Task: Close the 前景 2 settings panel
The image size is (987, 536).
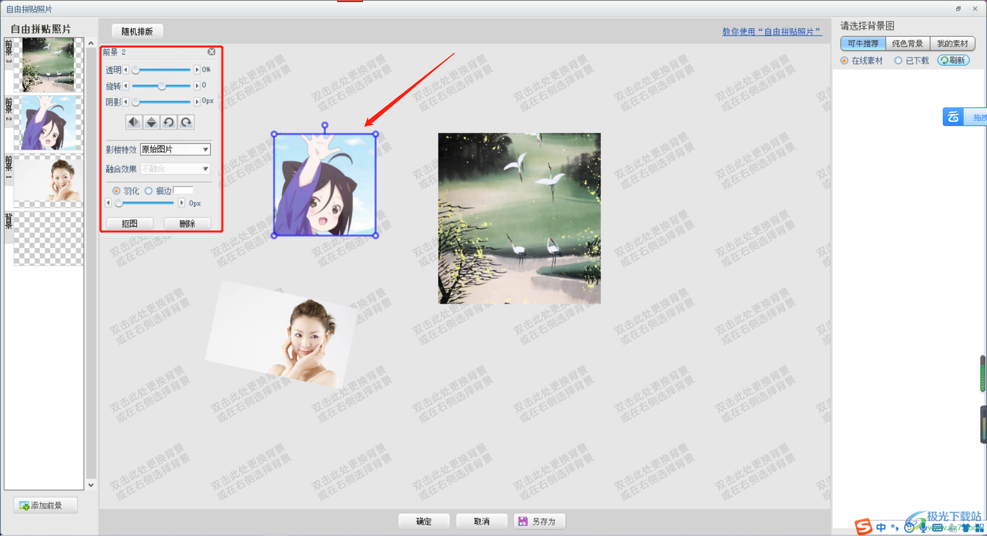Action: [211, 52]
